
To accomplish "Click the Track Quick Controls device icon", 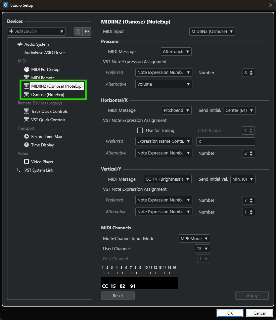I will (x=27, y=111).
